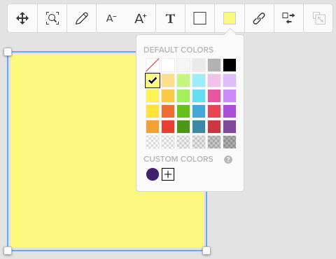This screenshot has width=336, height=259.
Task: Choose the black color swatch
Action: pos(230,65)
